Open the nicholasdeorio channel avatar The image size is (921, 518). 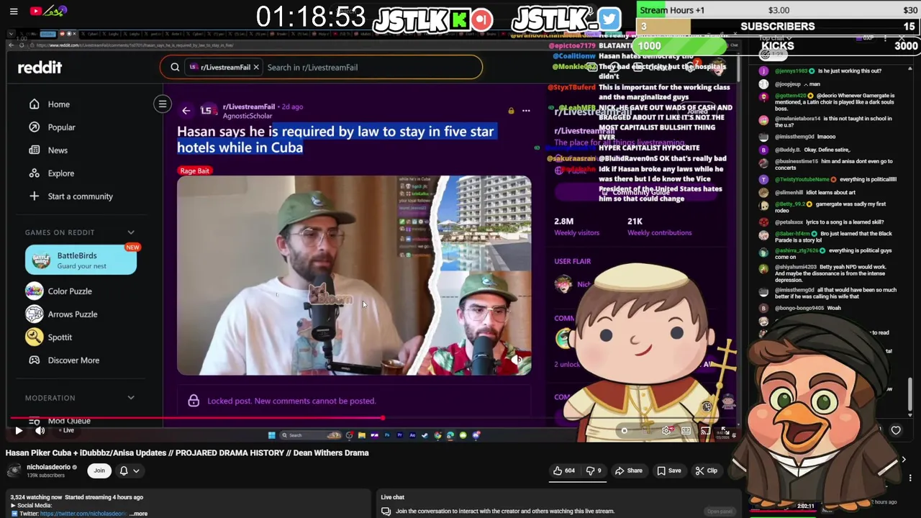[x=14, y=471]
